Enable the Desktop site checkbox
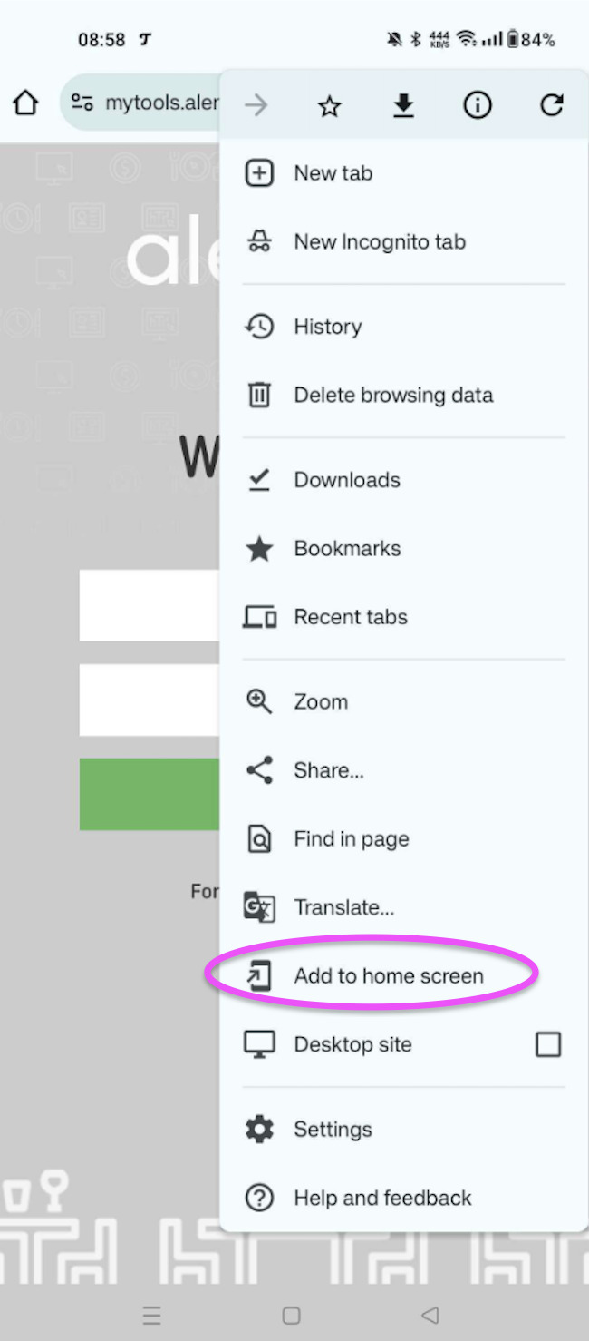589x1341 pixels. point(548,1044)
